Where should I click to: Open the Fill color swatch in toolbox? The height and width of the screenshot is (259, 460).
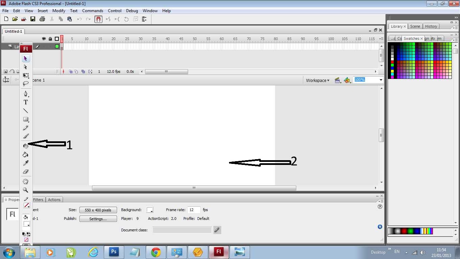tap(26, 224)
